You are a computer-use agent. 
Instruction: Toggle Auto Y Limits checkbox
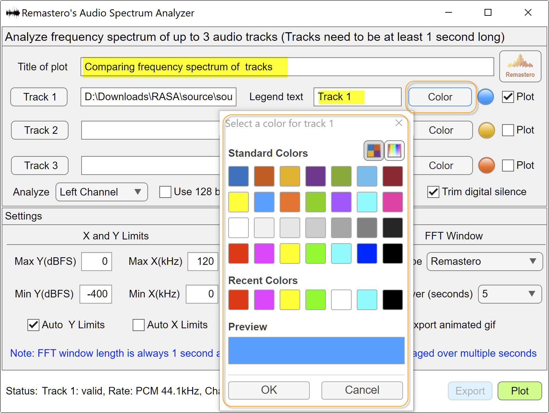33,325
